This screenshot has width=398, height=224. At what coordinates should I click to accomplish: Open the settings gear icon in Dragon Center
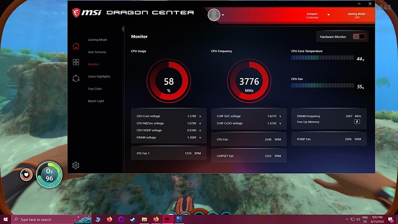coord(76,165)
